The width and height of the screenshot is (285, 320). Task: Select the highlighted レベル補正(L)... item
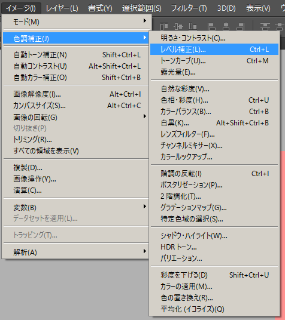[x=214, y=49]
